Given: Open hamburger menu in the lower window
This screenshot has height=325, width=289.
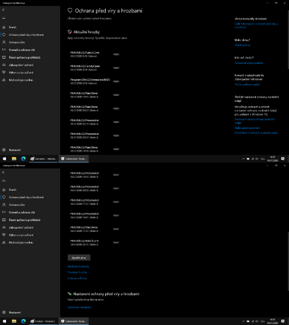Looking at the screenshot, I should (4, 180).
